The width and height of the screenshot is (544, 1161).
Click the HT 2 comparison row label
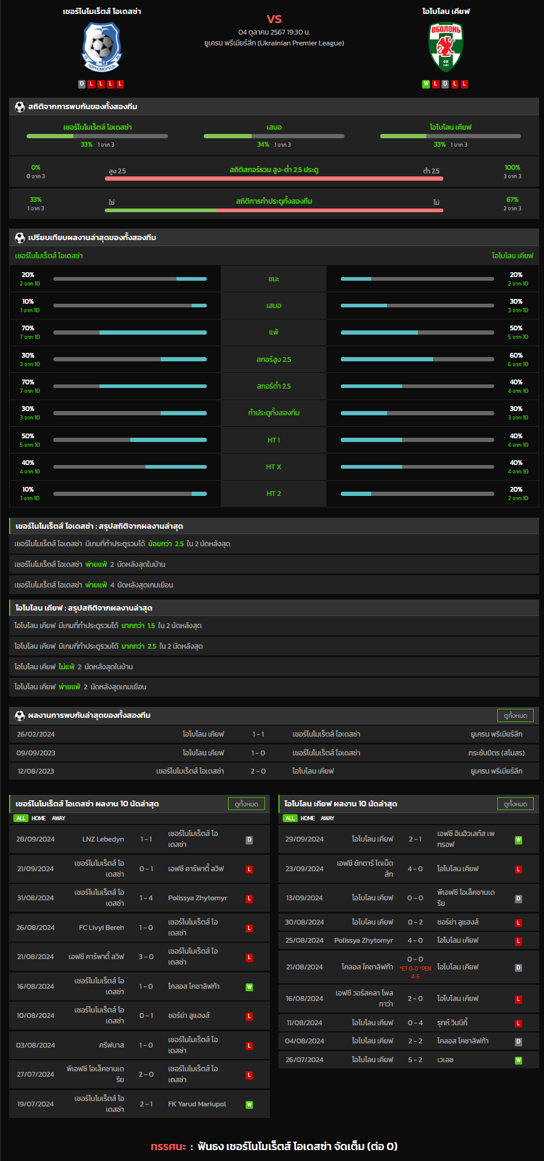(274, 494)
